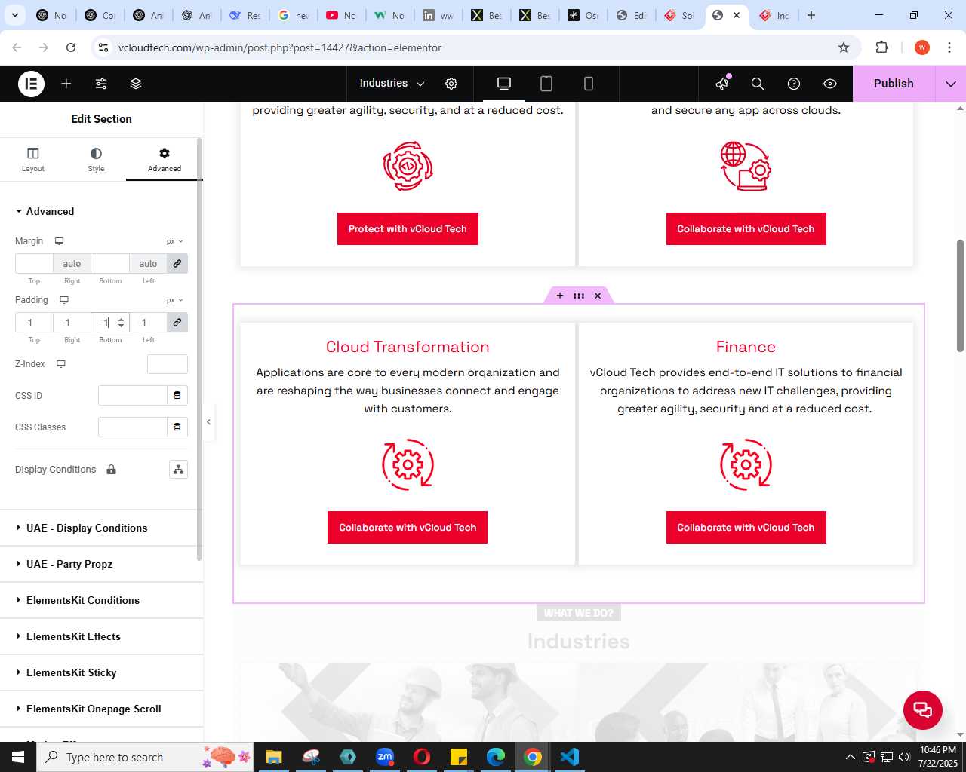The image size is (966, 772).
Task: Click the Cloud Transformation heading
Action: point(408,347)
